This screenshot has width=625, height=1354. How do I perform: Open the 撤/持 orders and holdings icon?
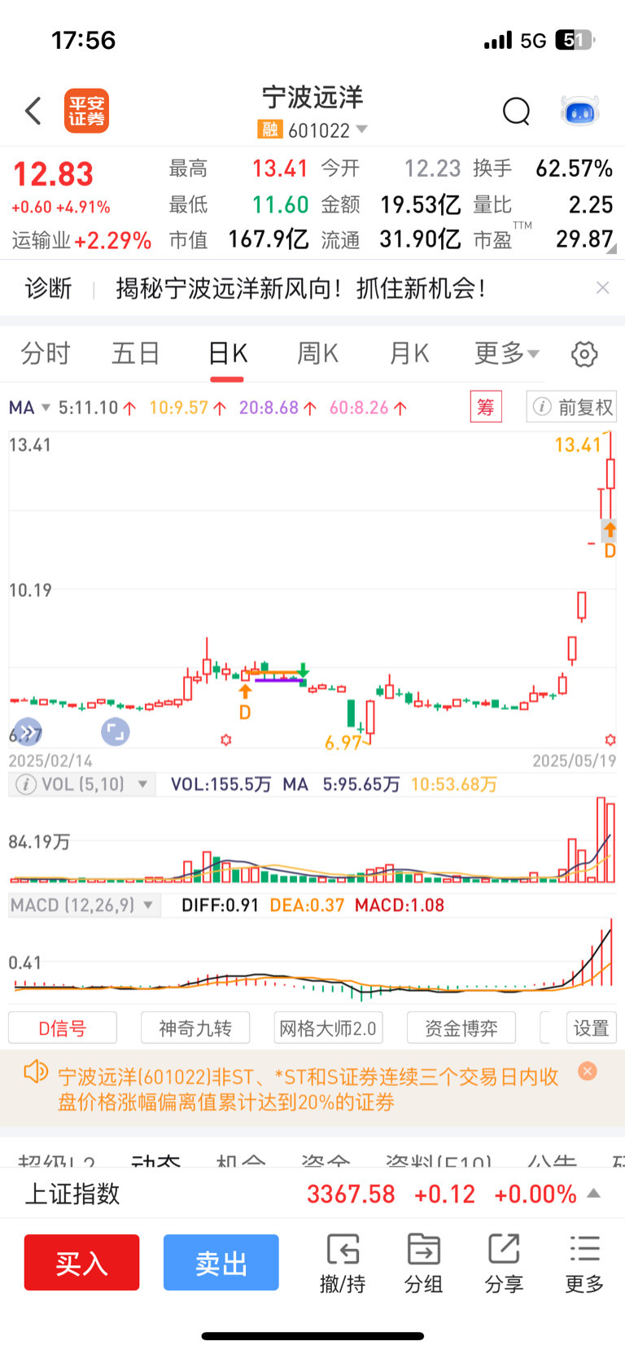[343, 1264]
